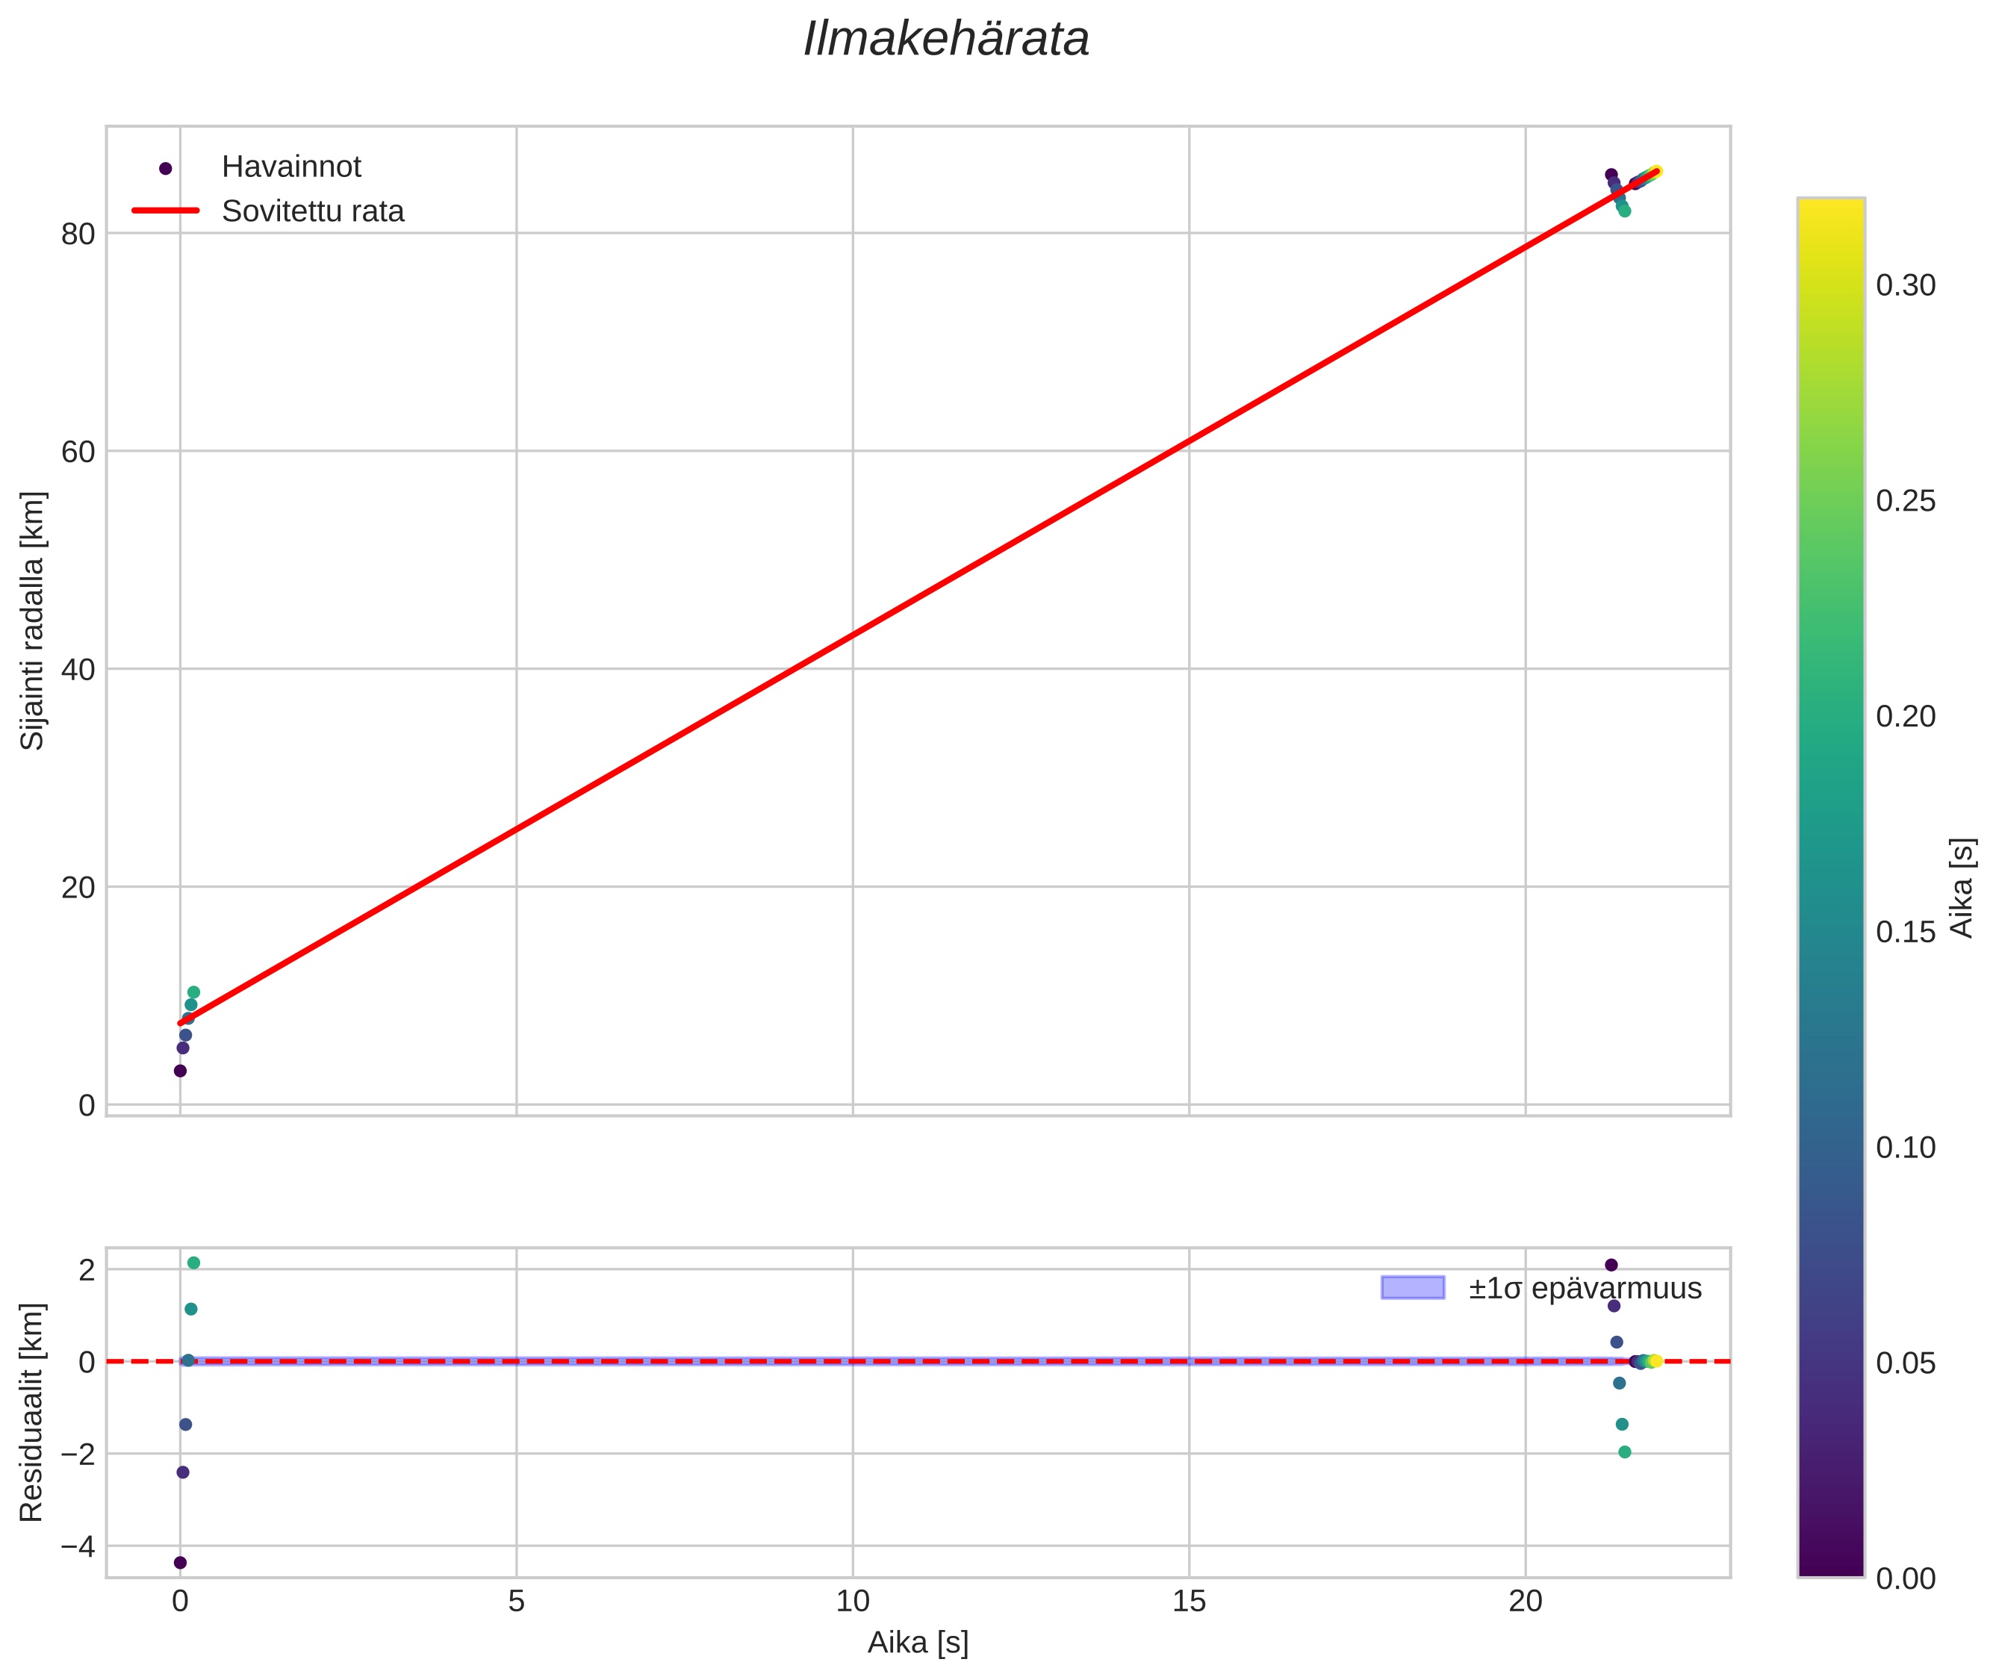Click the dark residual point near 2 at right
This screenshot has width=1996, height=1677.
click(1611, 1266)
